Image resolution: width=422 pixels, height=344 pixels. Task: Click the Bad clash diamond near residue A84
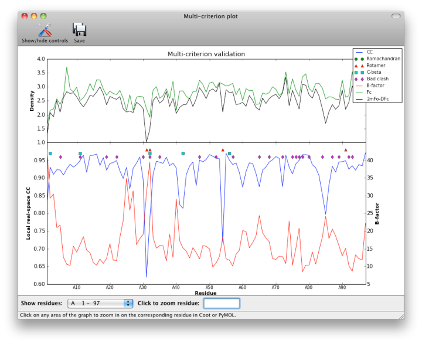pos(322,157)
